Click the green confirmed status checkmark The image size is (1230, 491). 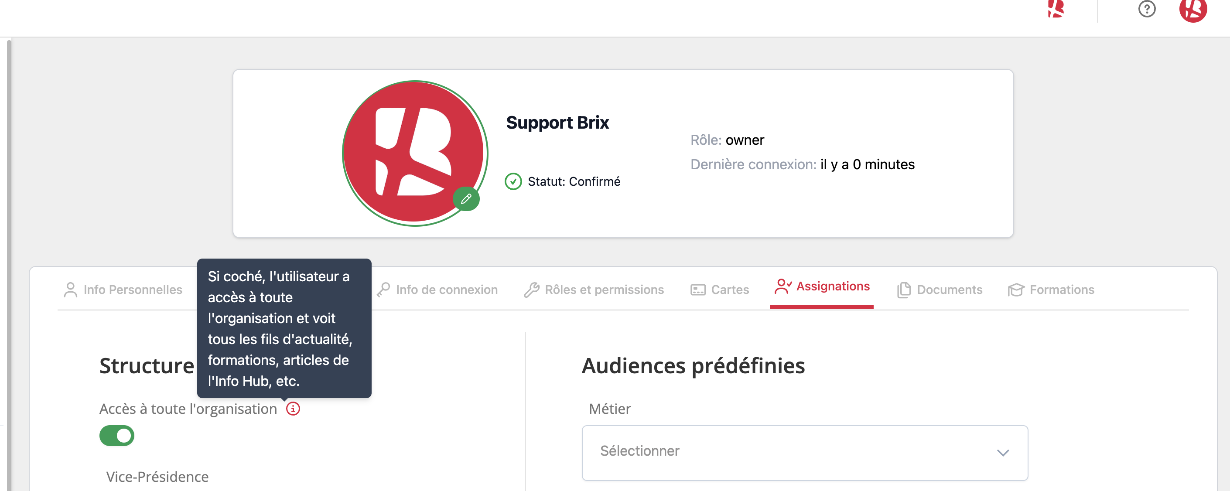tap(513, 181)
